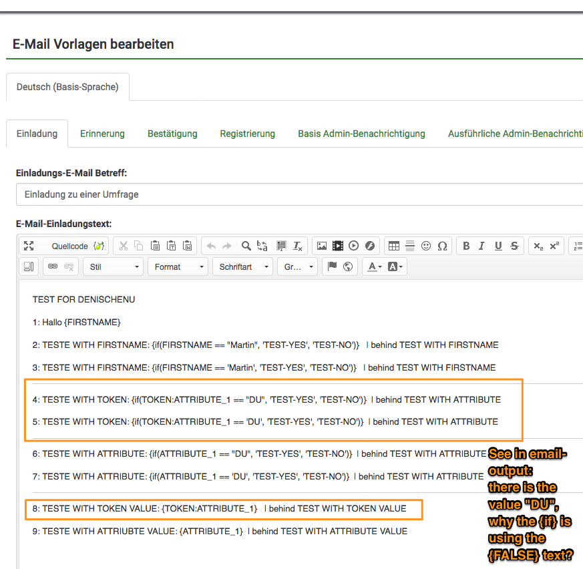Open the text color picker
The height and width of the screenshot is (569, 583).
tap(372, 266)
